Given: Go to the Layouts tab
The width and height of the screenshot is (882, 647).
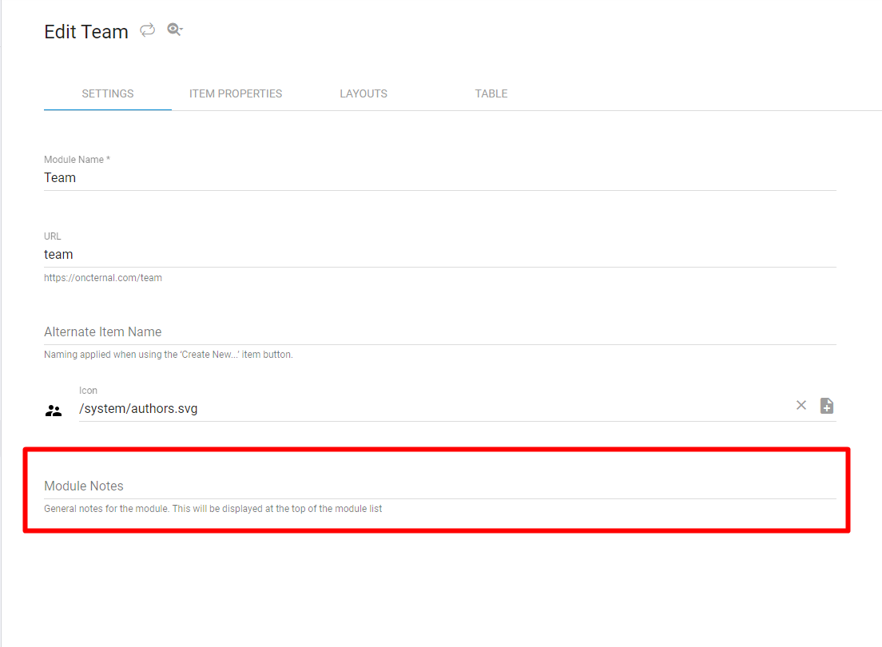Looking at the screenshot, I should click(x=364, y=93).
